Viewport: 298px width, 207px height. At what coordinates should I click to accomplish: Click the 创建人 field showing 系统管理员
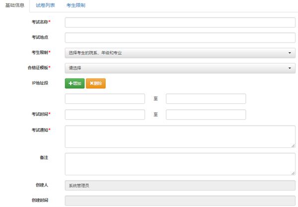(180, 186)
